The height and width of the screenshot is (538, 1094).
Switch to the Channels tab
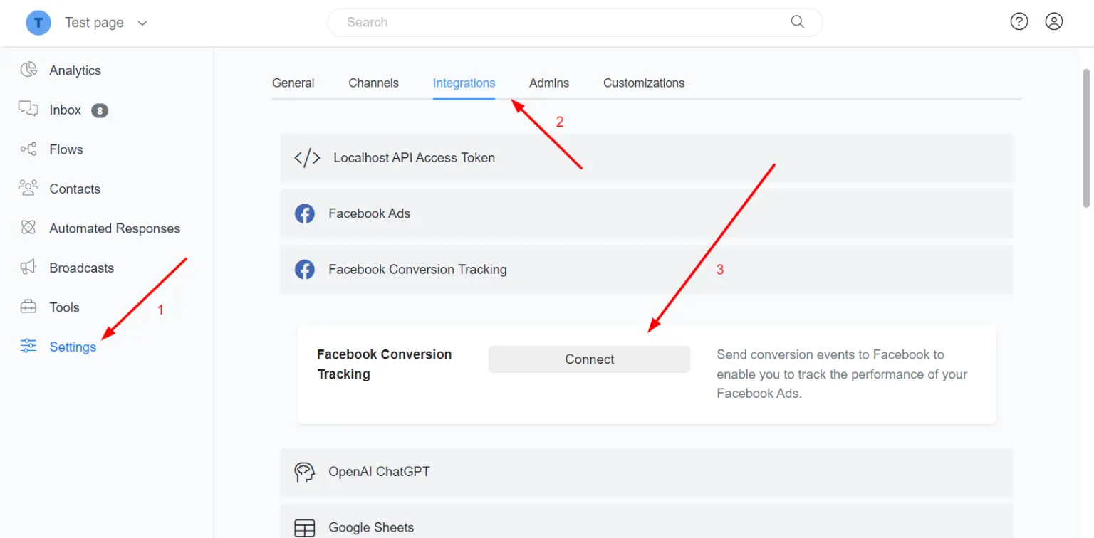[373, 83]
